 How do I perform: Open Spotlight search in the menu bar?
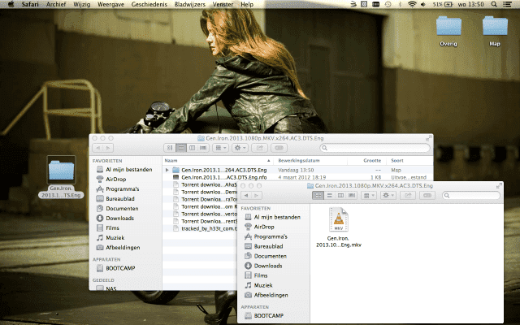click(x=494, y=5)
